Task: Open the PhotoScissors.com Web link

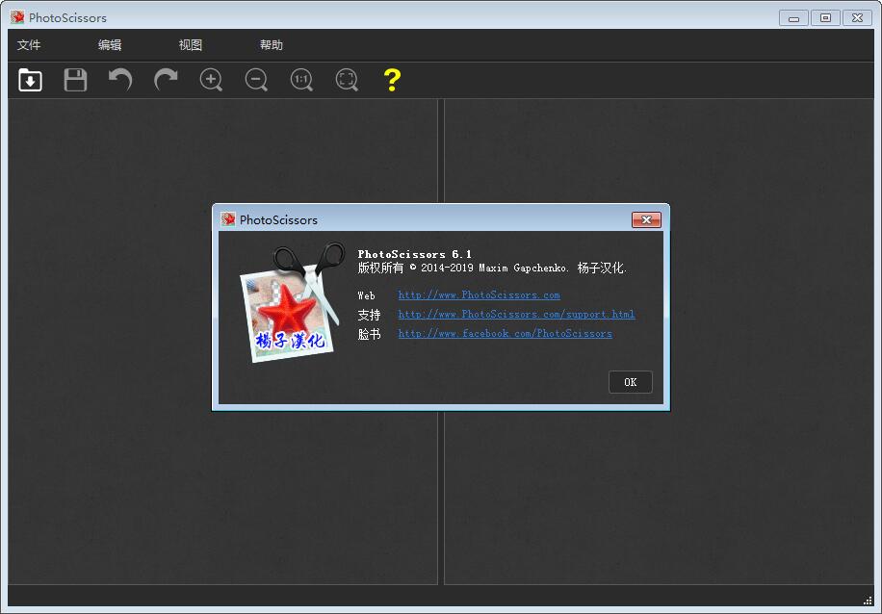Action: pos(479,295)
